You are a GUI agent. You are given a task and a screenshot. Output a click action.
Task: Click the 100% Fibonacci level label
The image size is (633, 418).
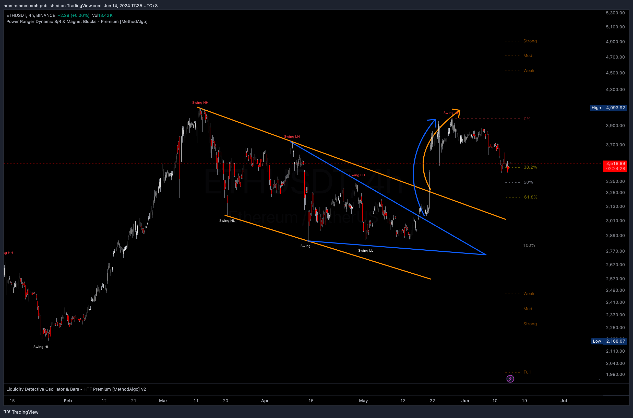[529, 245]
